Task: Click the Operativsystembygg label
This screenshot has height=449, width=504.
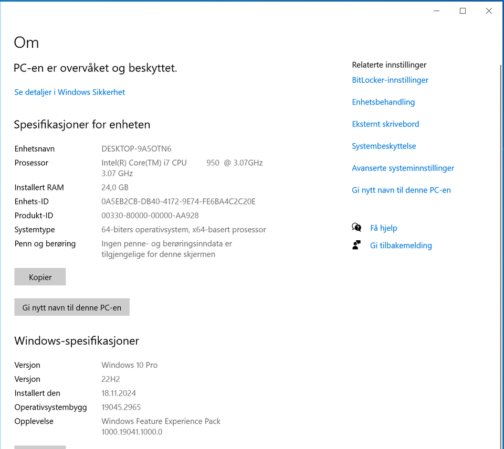Action: pyautogui.click(x=50, y=407)
